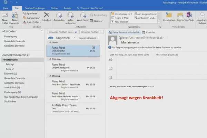Select Posteingang under Favoriten
The width and height of the screenshot is (207, 138).
click(11, 37)
